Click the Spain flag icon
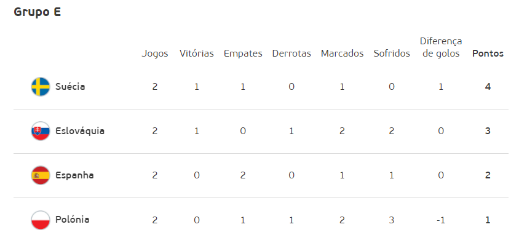This screenshot has height=251, width=519. pos(41,175)
